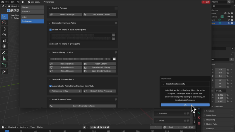
Task: Enable Search for .blend in given paths
Action: (51, 44)
